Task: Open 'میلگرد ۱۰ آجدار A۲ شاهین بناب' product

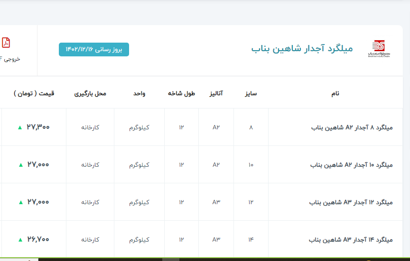Action: point(352,165)
